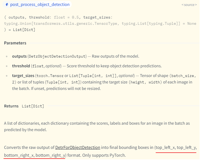
Task: Click 'bottom_right_x, bottom_right_y' underlined text
Action: 34,155
